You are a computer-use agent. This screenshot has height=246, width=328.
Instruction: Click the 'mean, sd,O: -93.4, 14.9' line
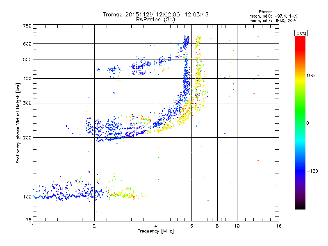[x=273, y=16]
